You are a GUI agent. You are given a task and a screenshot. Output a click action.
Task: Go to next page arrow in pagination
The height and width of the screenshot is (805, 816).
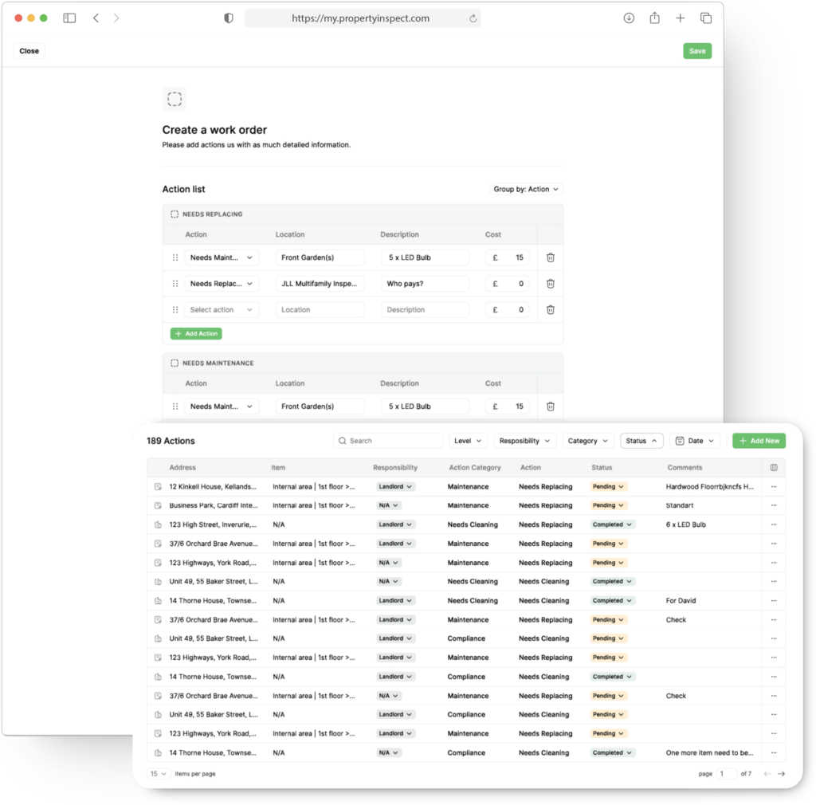(781, 774)
